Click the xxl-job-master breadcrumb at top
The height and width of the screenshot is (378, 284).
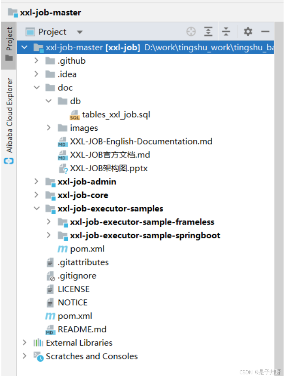(x=44, y=12)
